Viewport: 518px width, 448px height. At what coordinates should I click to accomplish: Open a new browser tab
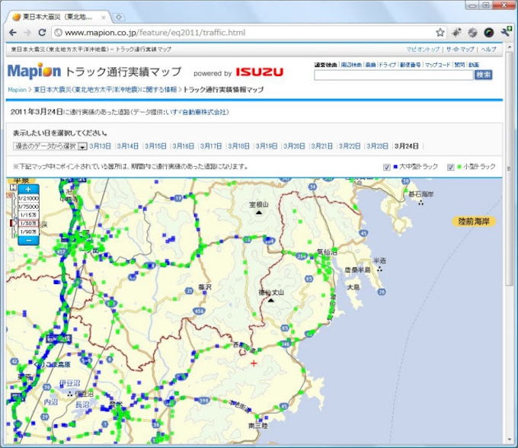(119, 18)
